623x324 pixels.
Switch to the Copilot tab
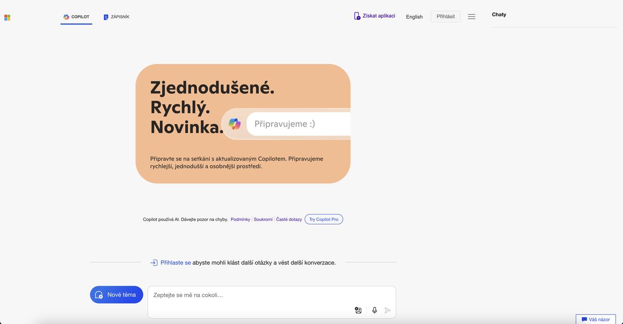[76, 17]
